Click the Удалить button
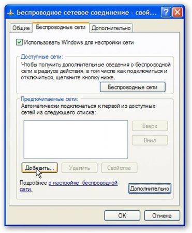This screenshot has height=233, width=192. tap(79, 168)
